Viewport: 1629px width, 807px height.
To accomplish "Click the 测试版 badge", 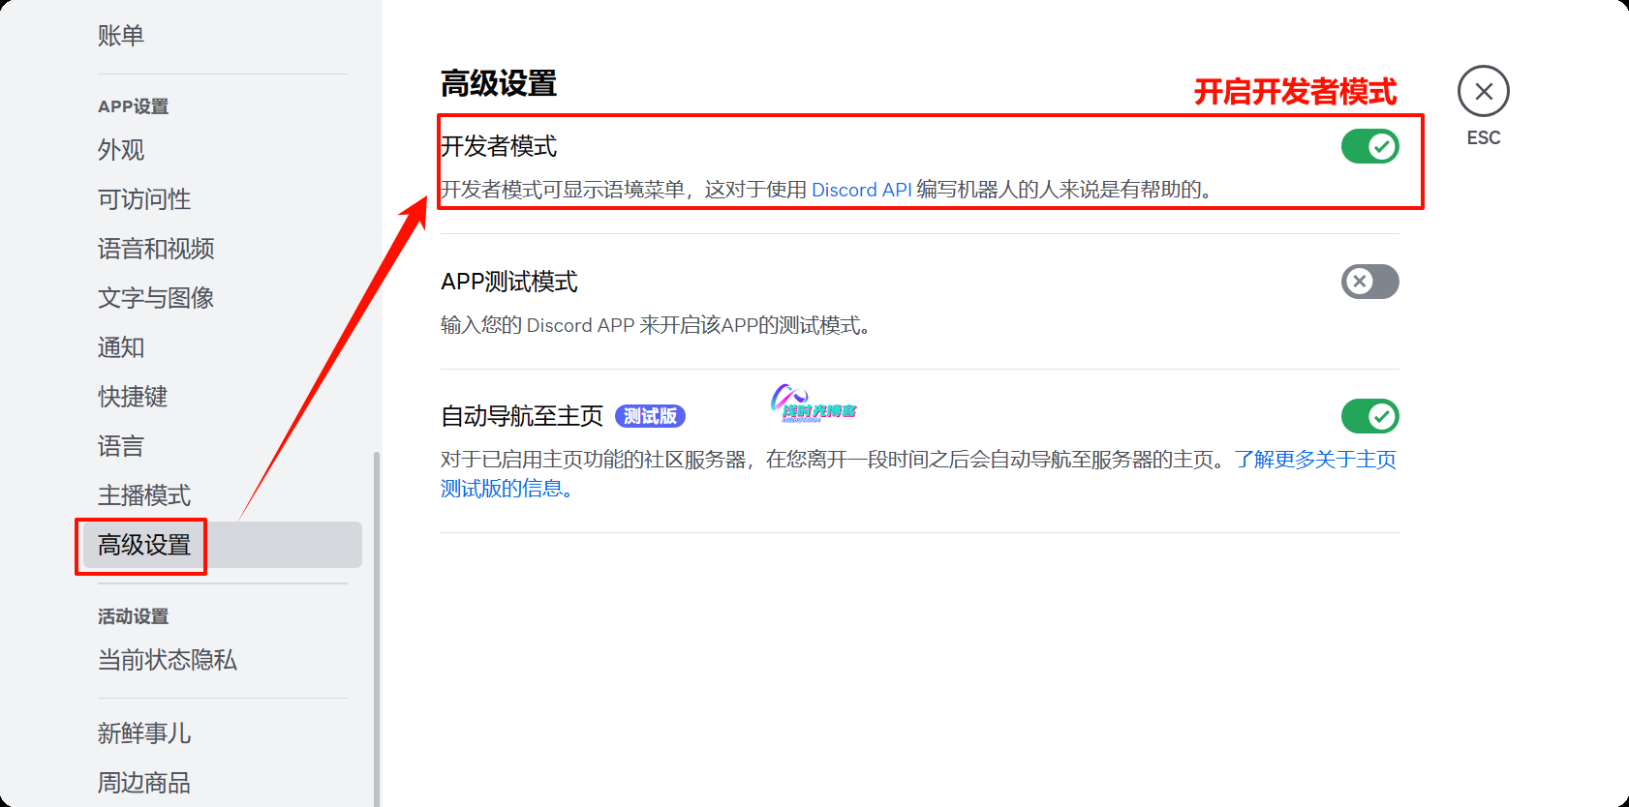I will pos(650,417).
